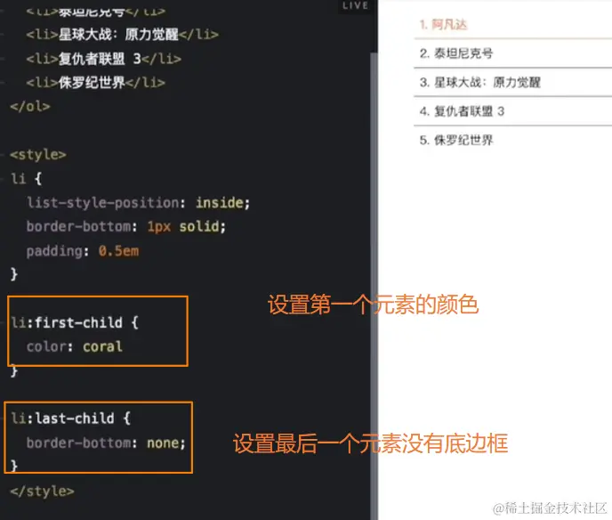612x520 pixels.
Task: Click the code line '星球大战: 原力觉醒'
Action: pyautogui.click(x=122, y=35)
